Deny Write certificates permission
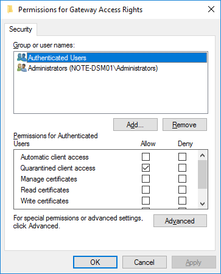This screenshot has height=274, width=221. (x=182, y=201)
